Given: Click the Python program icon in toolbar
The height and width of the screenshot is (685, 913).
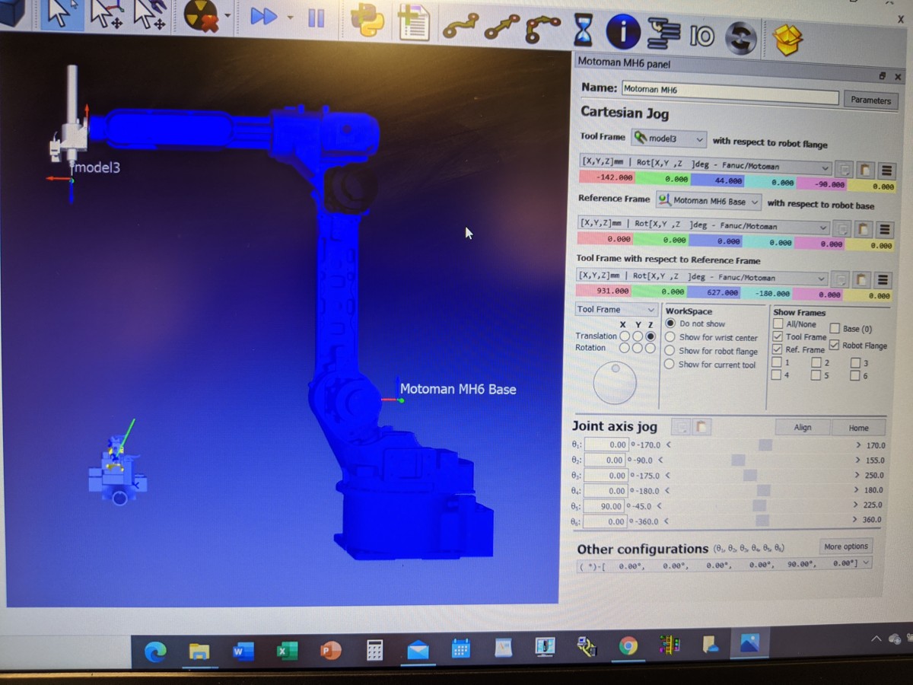Looking at the screenshot, I should point(367,22).
